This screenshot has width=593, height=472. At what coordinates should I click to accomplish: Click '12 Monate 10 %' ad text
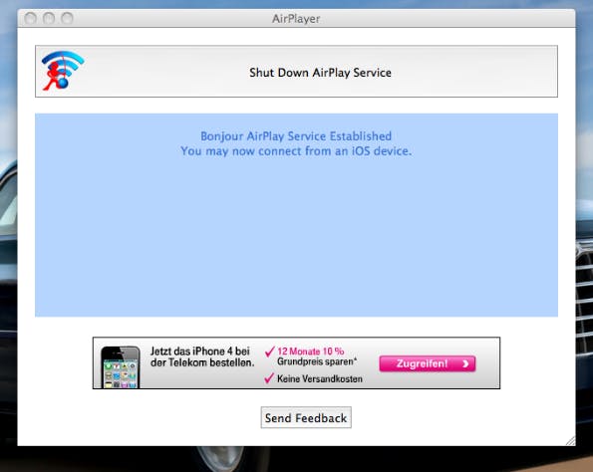[311, 352]
